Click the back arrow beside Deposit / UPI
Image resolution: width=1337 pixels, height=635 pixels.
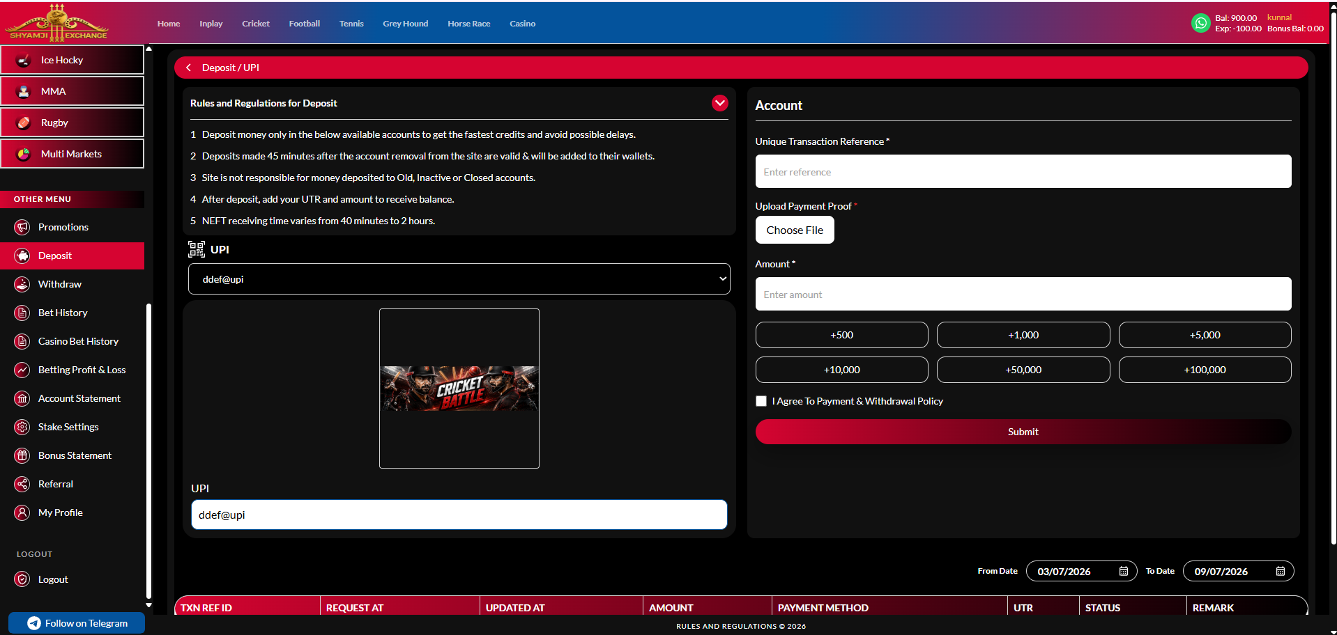[x=188, y=68]
